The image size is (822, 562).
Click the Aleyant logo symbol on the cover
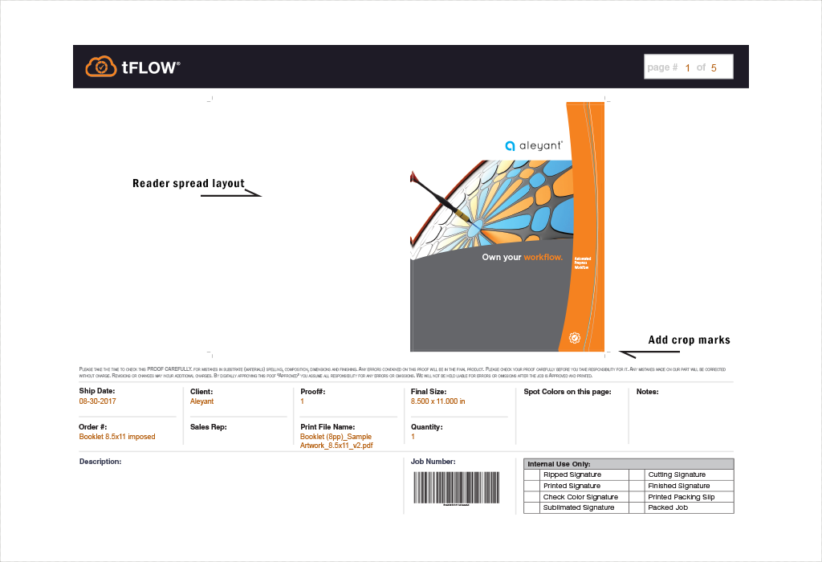coord(510,146)
